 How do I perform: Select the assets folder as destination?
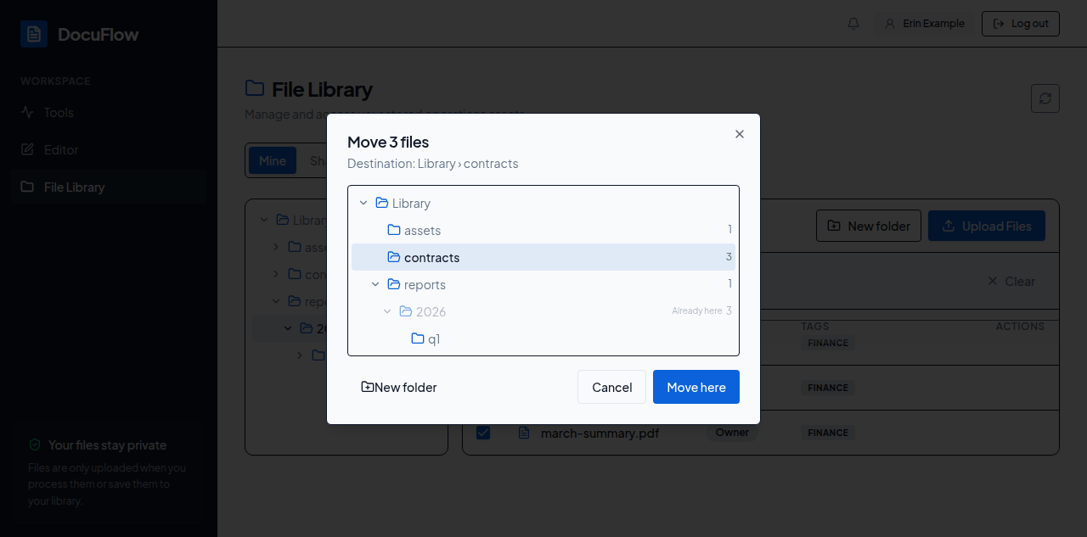coord(543,230)
